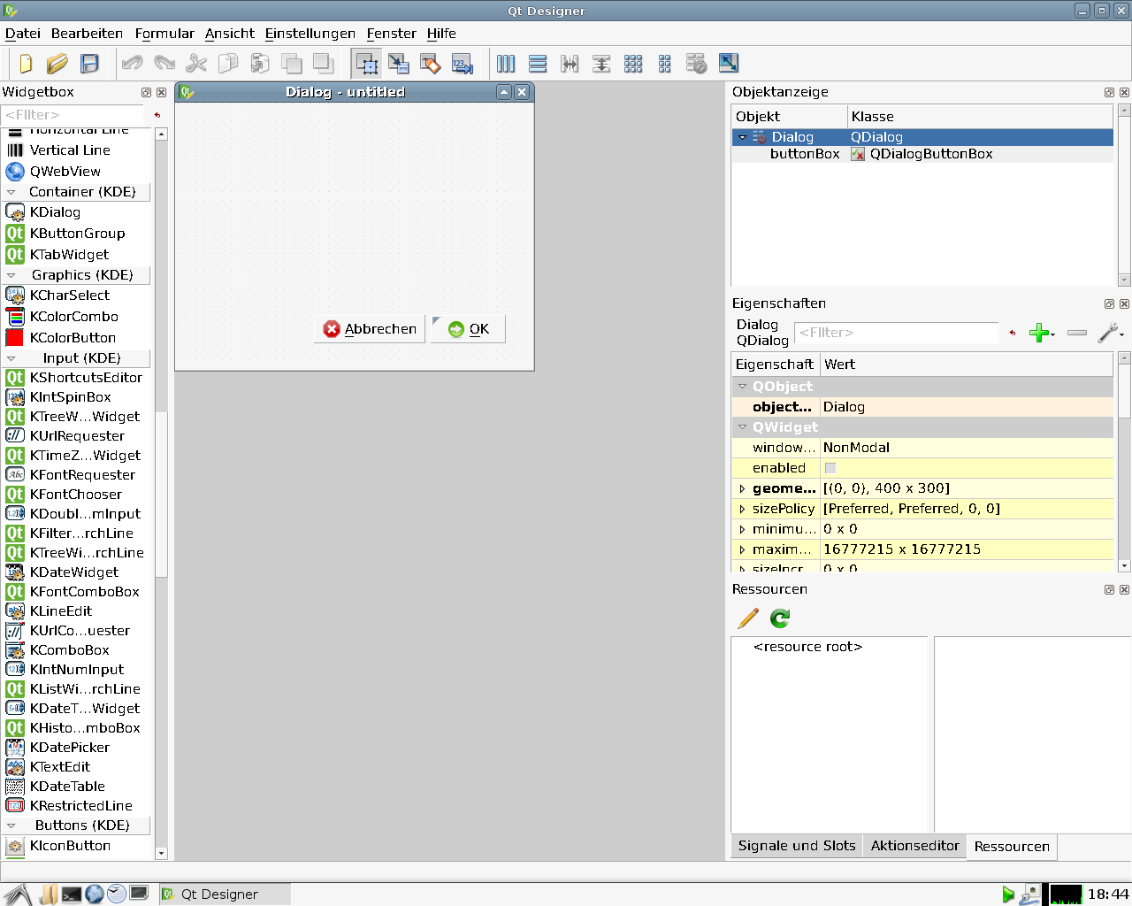
Task: Apply horizontal layout to the form
Action: point(506,64)
